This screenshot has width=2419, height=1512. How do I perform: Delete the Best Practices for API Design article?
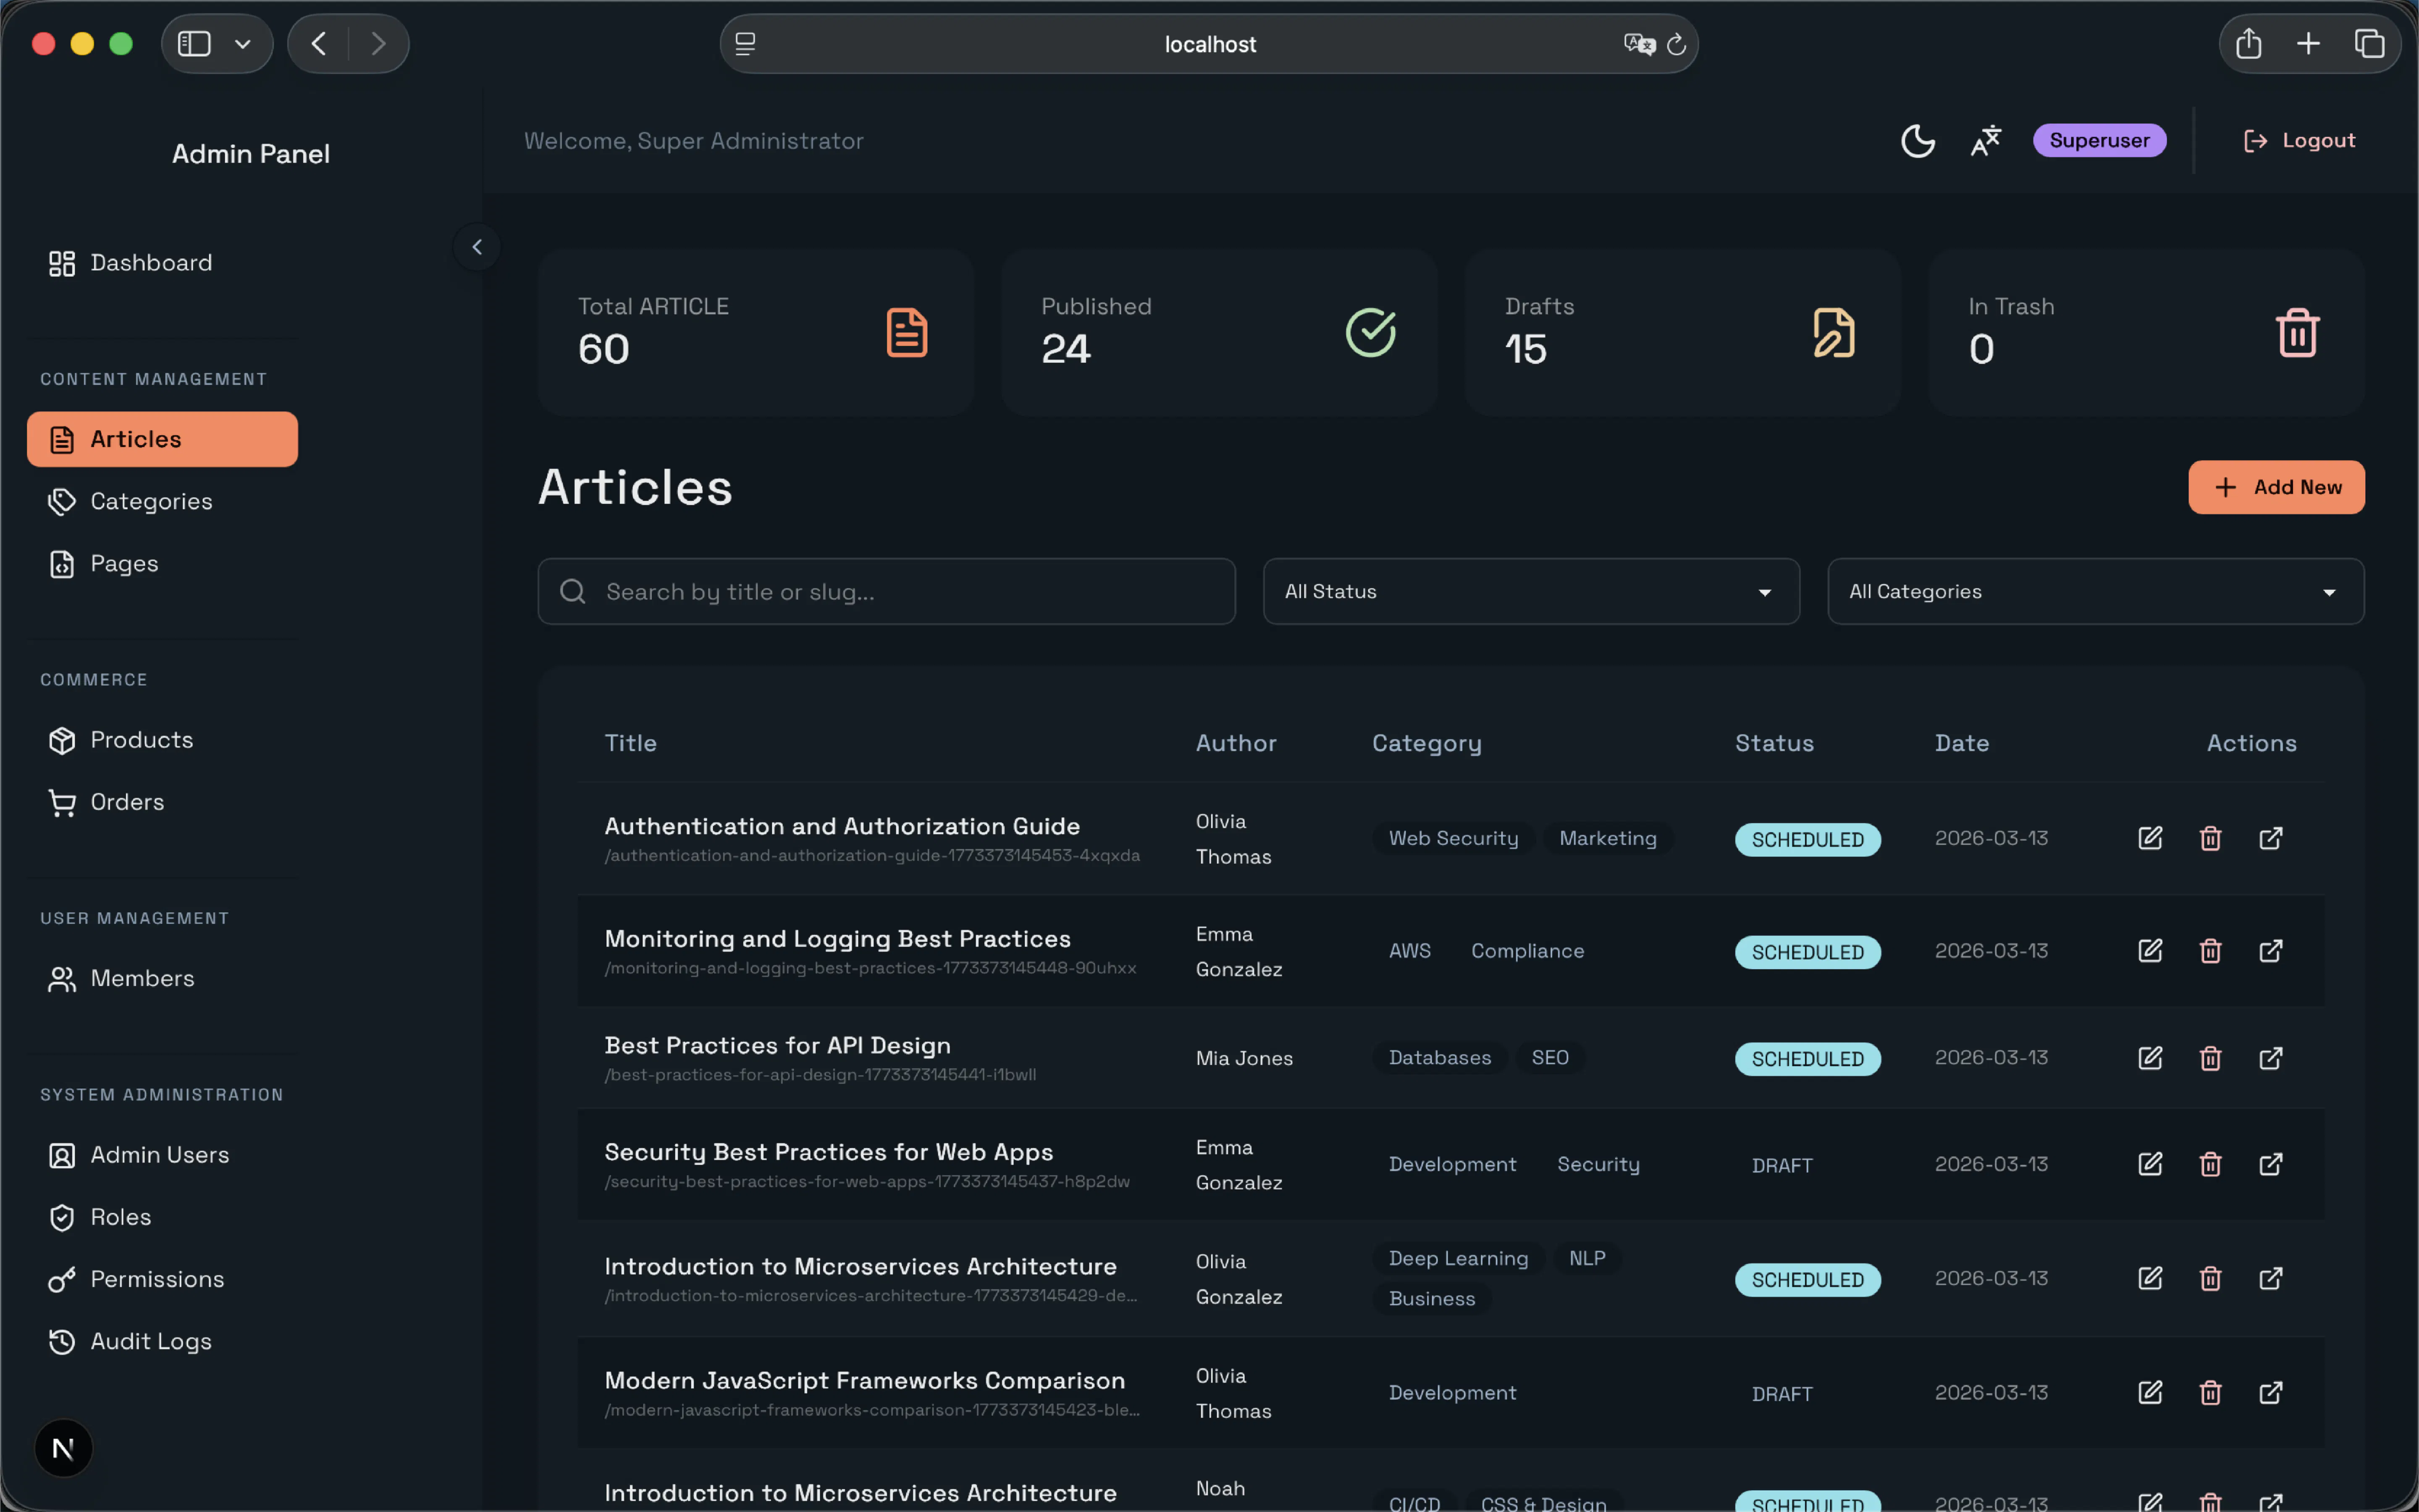click(x=2210, y=1058)
